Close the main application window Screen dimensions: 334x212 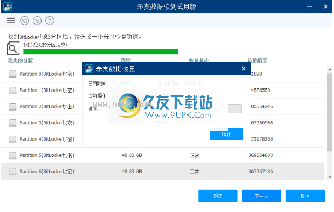click(x=326, y=7)
